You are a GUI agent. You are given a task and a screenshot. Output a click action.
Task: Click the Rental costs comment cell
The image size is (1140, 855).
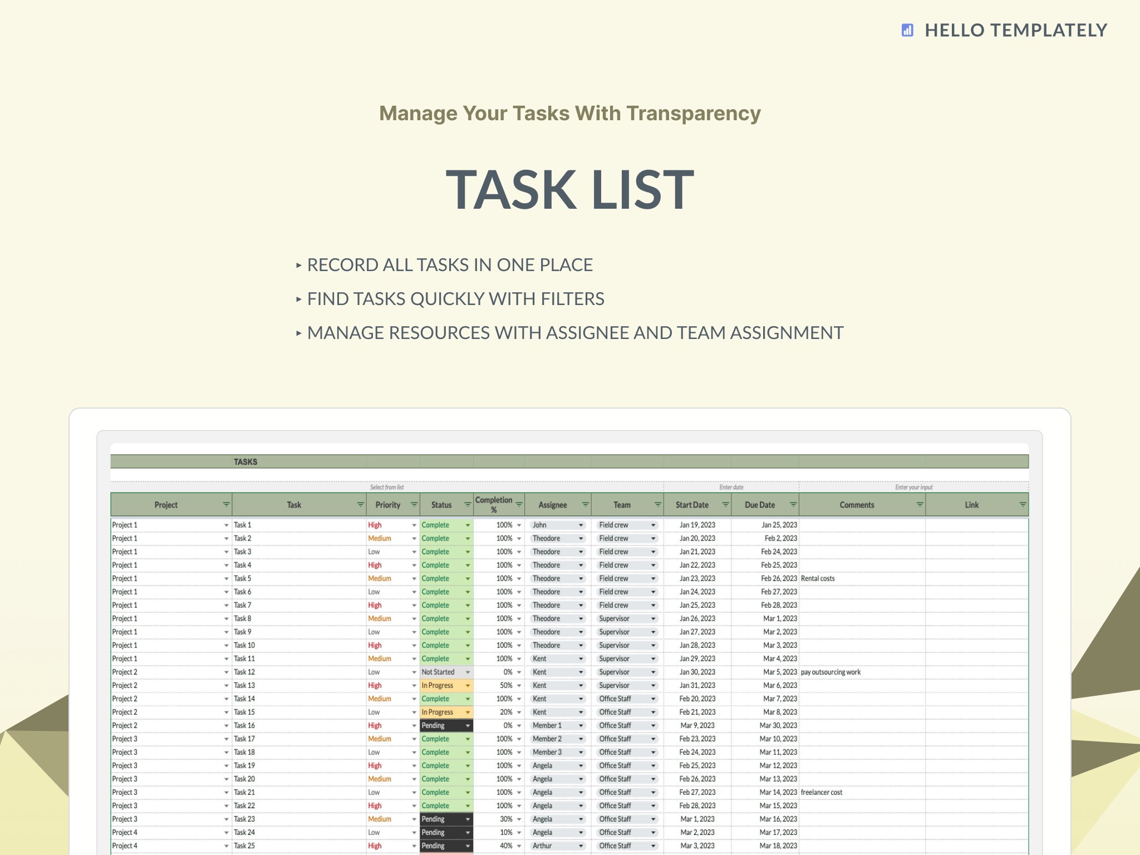pyautogui.click(x=818, y=578)
